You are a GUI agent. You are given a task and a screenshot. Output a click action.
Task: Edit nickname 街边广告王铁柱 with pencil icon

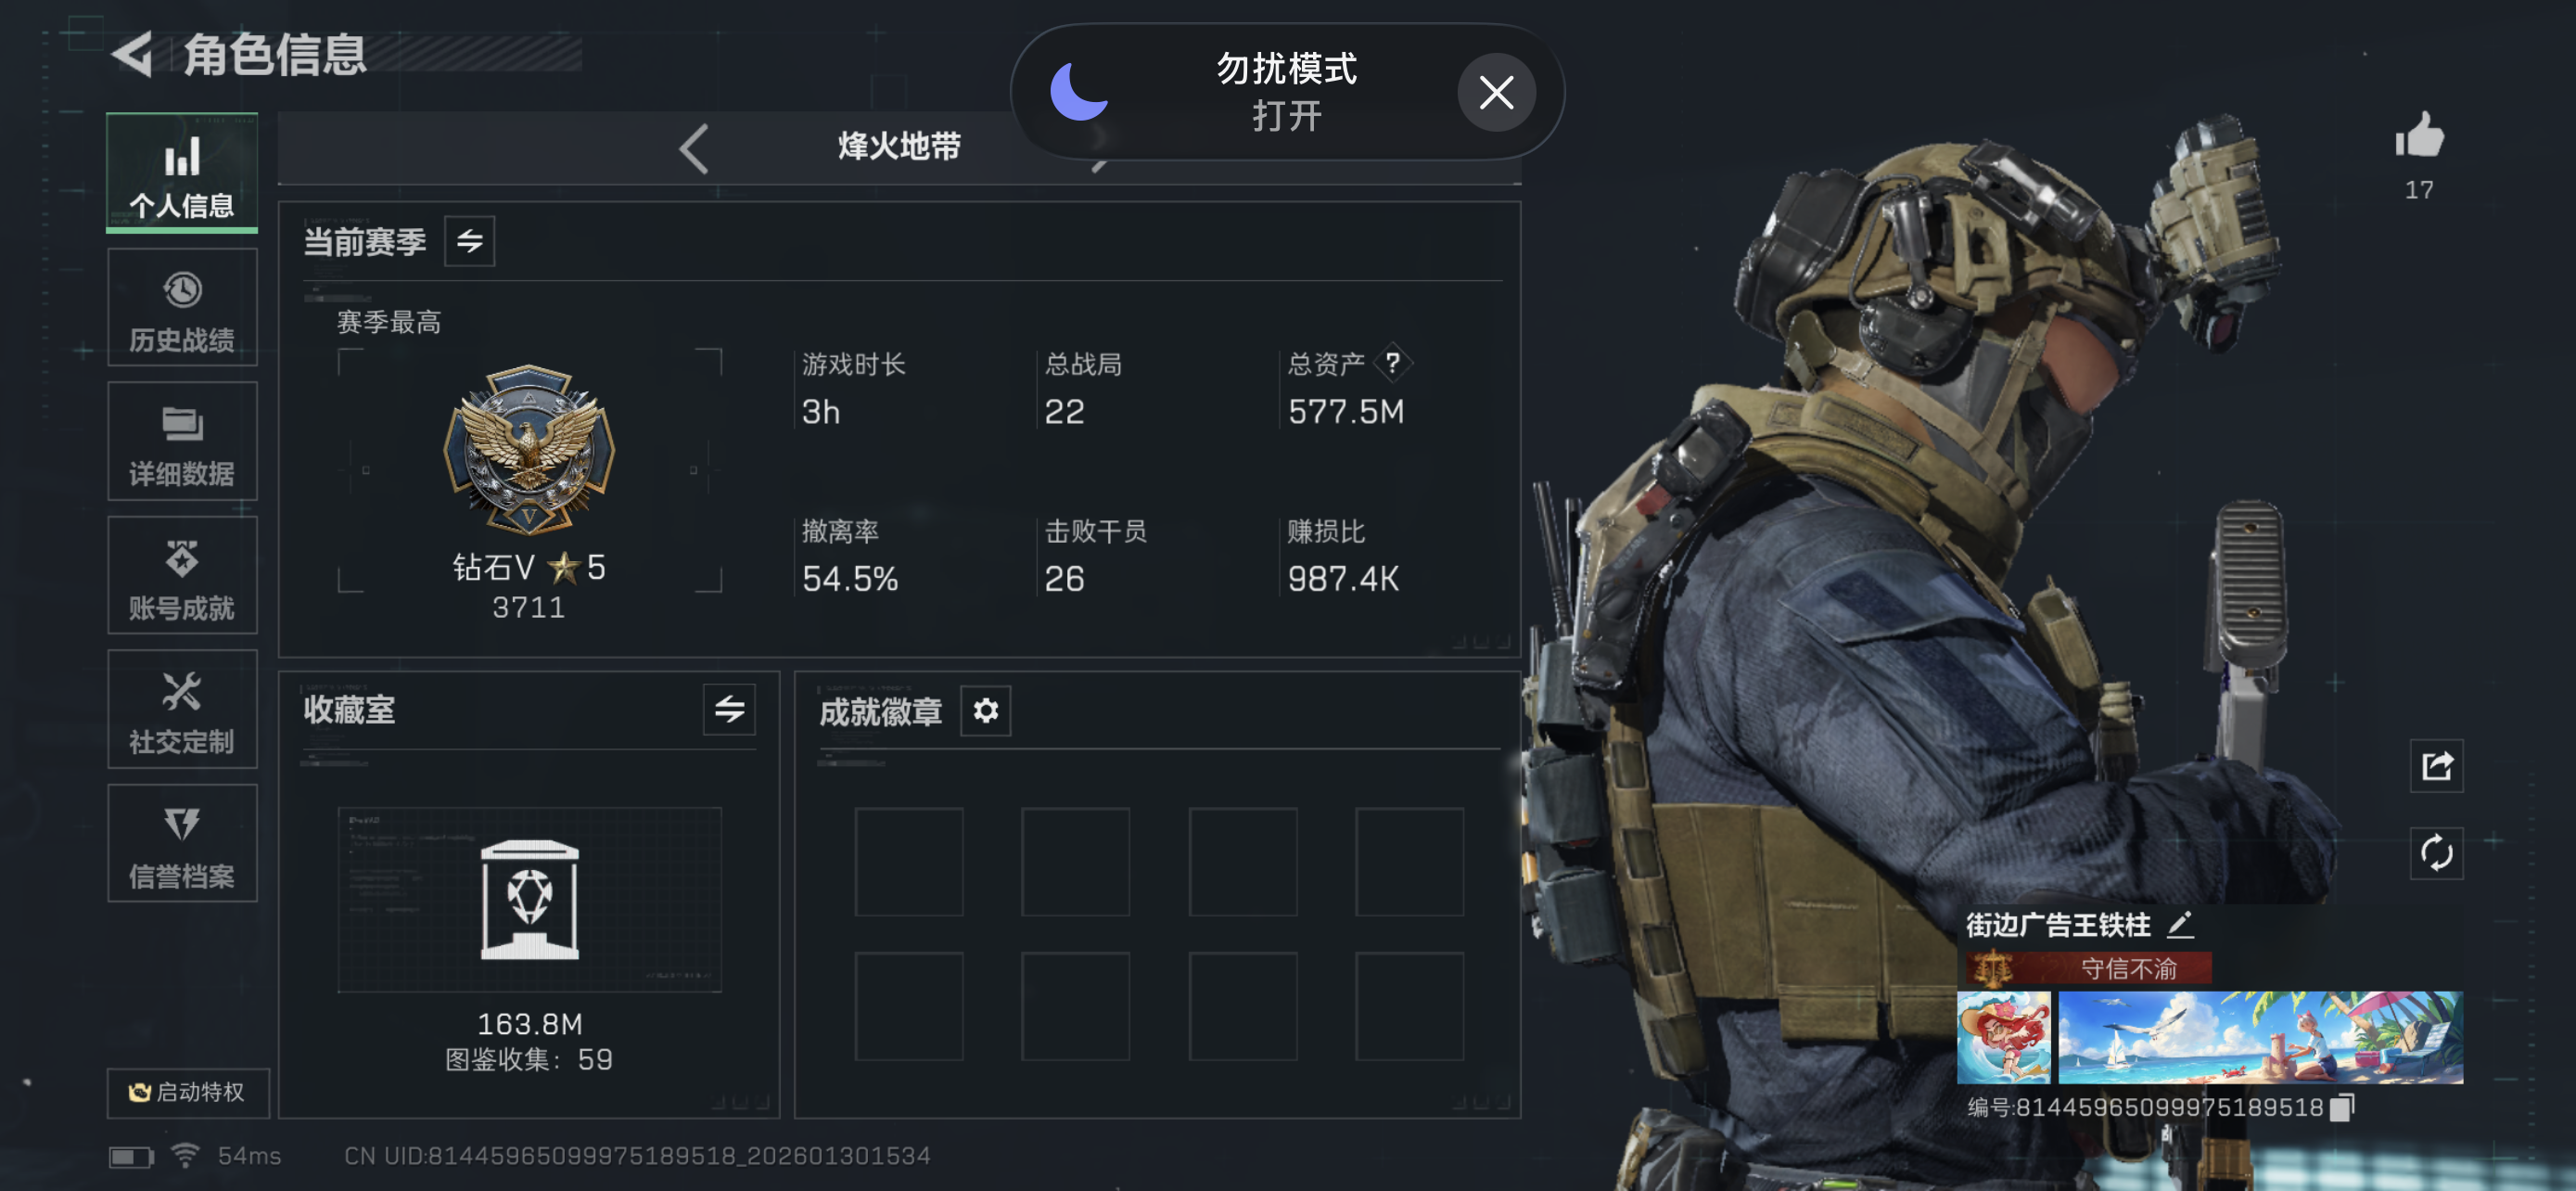pyautogui.click(x=2180, y=924)
